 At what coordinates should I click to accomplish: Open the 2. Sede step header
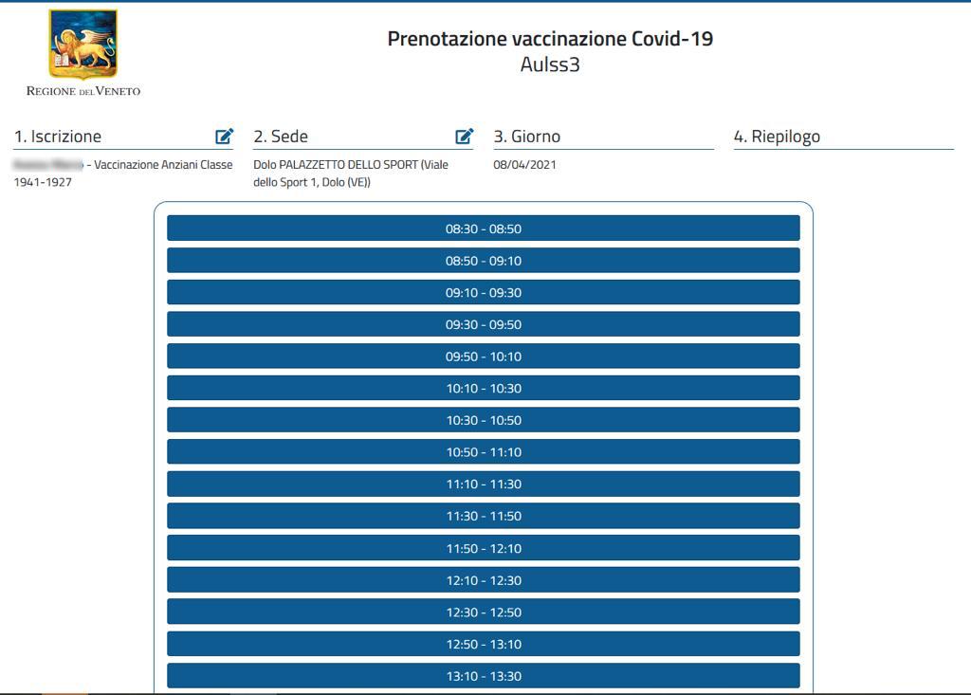280,136
